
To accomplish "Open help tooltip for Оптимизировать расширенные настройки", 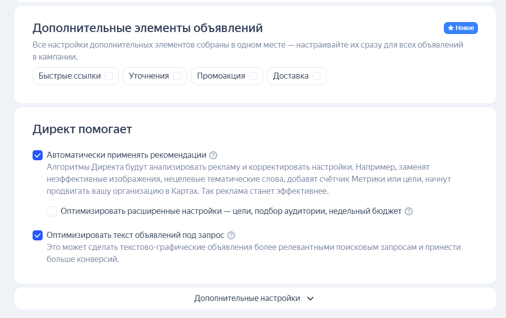I will [409, 211].
